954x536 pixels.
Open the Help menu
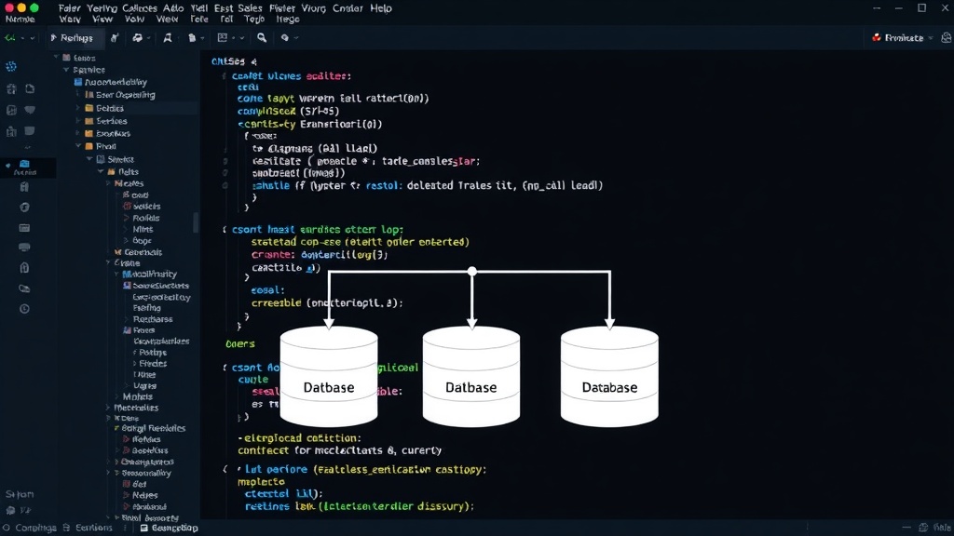pyautogui.click(x=381, y=8)
